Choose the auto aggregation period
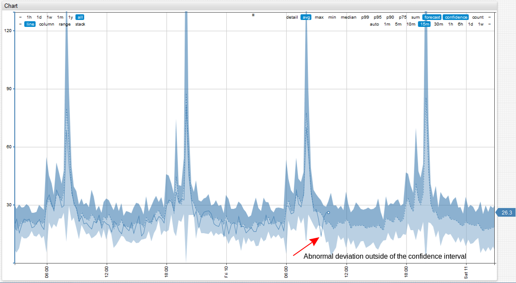Image resolution: width=516 pixels, height=283 pixels. point(374,24)
